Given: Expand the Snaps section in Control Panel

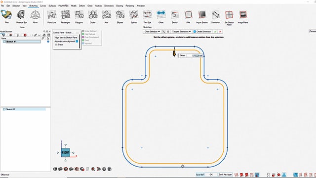Looking at the screenshot, I should (56, 44).
